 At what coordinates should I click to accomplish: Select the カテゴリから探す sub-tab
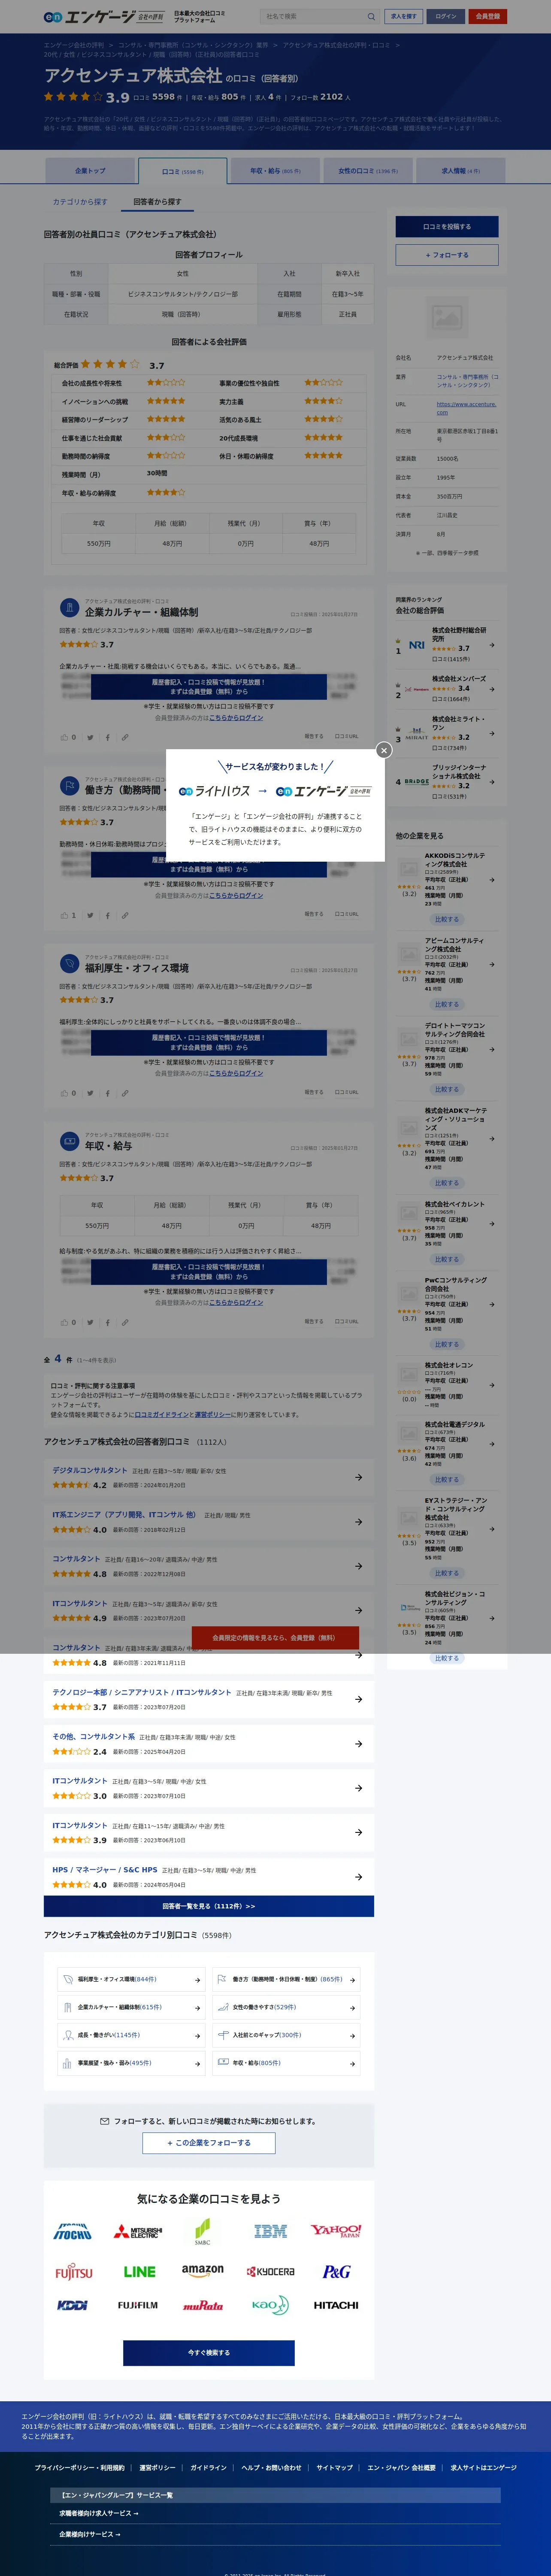[x=80, y=202]
